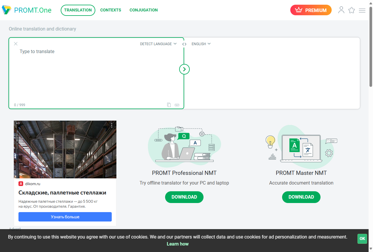Viewport: 373px width, 252px height.
Task: Click the Learn how cookie link
Action: (178, 244)
